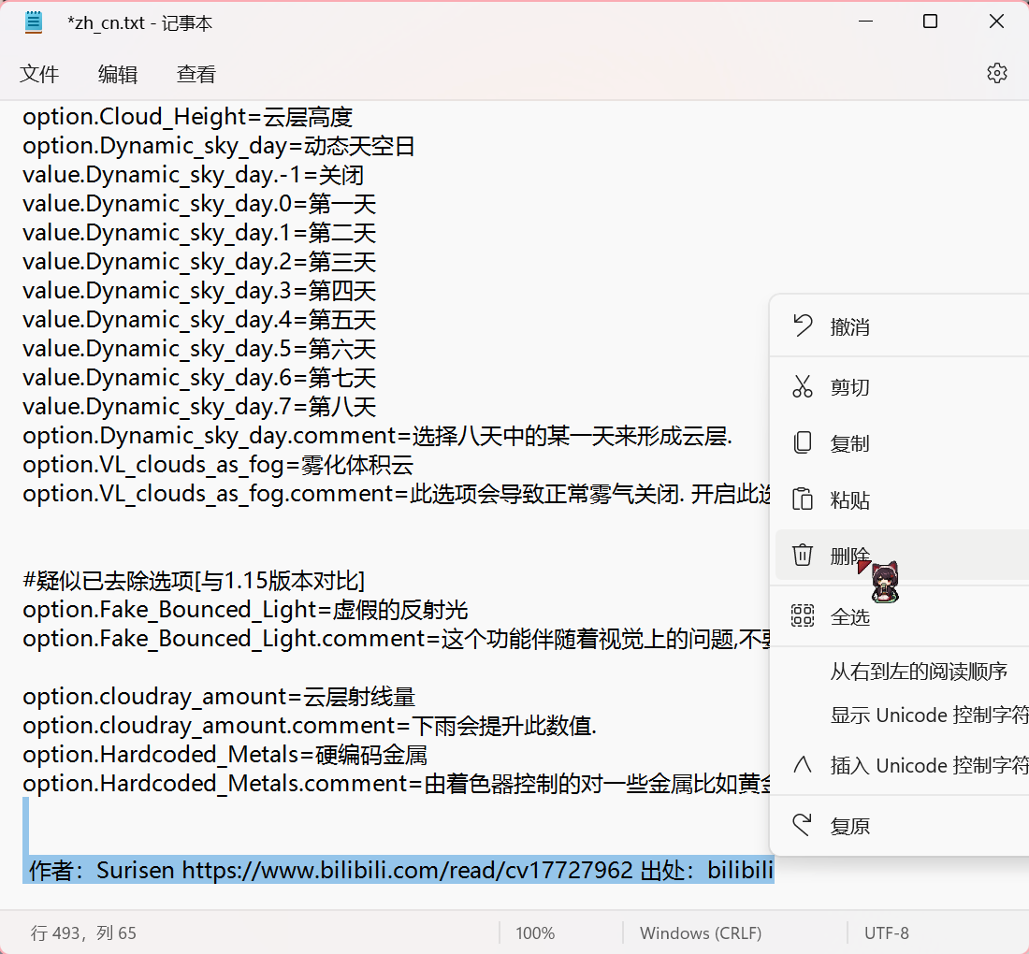Choose 复原 in the context menu
The height and width of the screenshot is (954, 1029).
pos(902,826)
